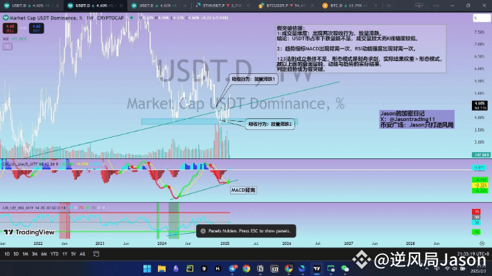Open File Explorer from the taskbar
This screenshot has width=492, height=276.
coord(161,268)
